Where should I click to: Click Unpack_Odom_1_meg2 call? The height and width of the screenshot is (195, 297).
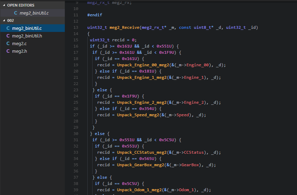(139, 190)
